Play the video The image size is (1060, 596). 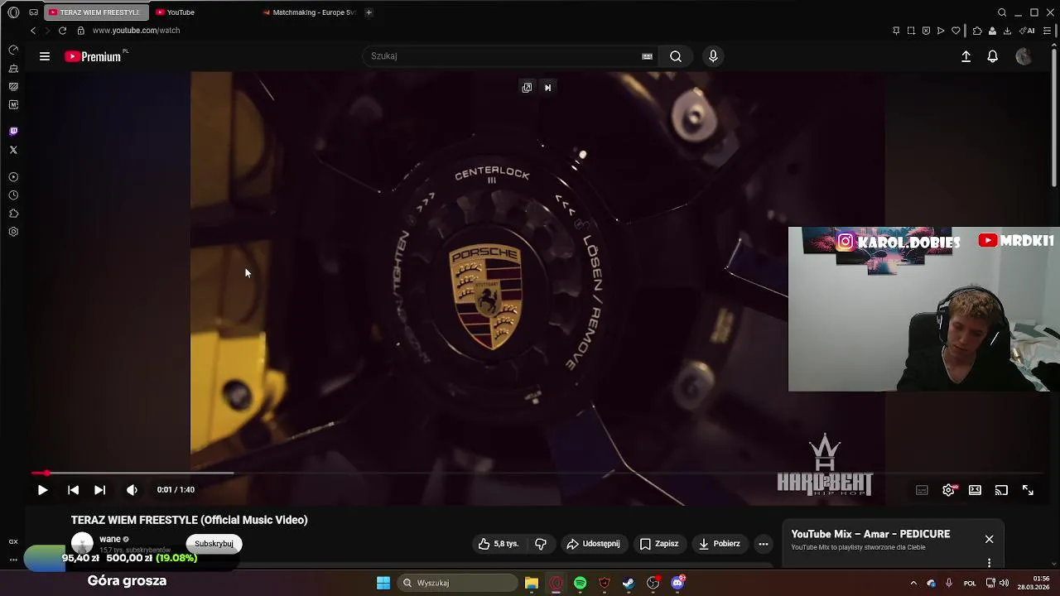click(42, 490)
